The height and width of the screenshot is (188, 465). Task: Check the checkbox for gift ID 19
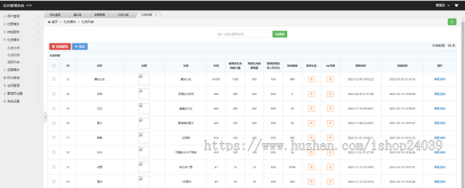54,108
